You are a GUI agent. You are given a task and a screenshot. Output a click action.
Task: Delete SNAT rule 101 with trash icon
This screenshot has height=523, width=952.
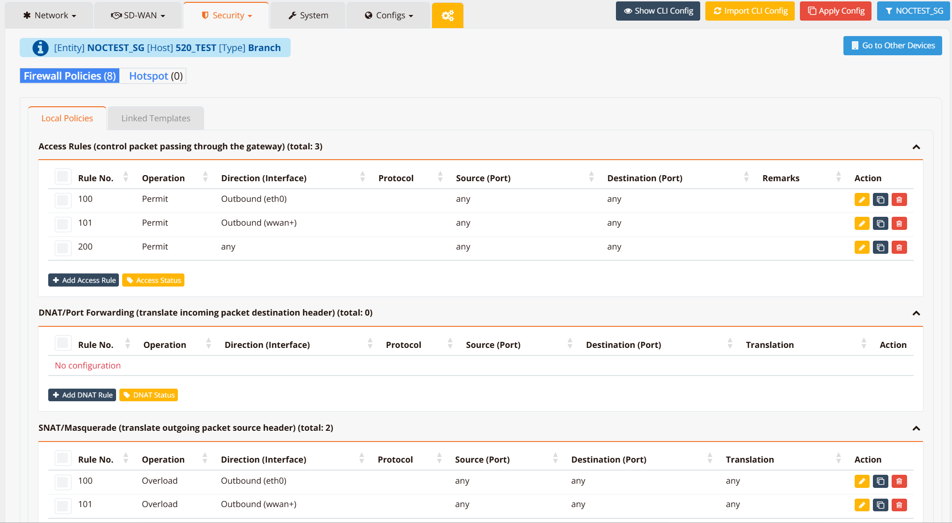899,505
